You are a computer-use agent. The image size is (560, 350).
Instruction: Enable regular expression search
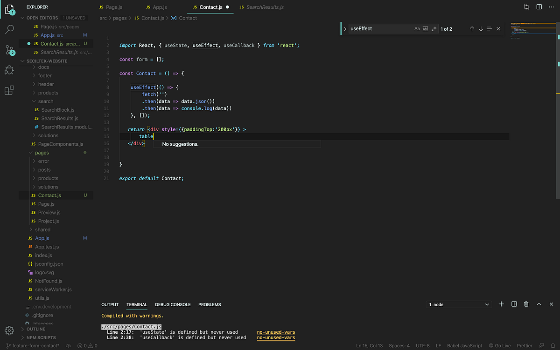pos(434,28)
